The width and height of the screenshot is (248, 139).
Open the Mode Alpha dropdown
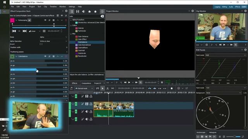[53, 37]
